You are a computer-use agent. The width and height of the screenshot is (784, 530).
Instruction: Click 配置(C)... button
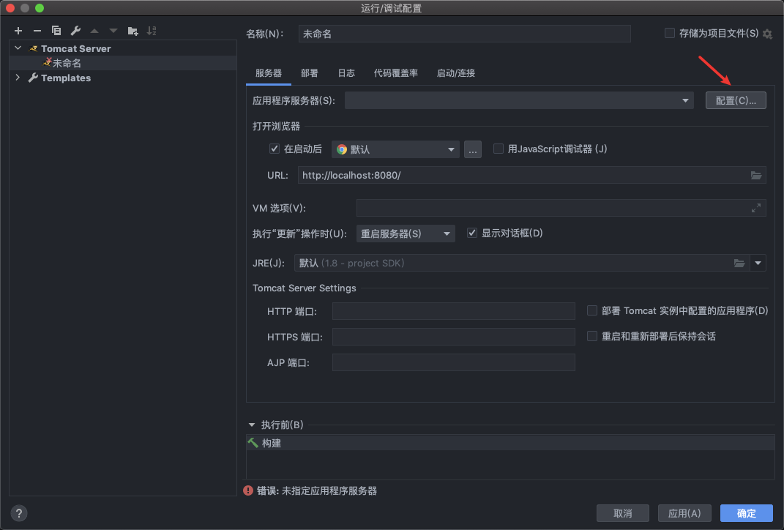tap(736, 100)
